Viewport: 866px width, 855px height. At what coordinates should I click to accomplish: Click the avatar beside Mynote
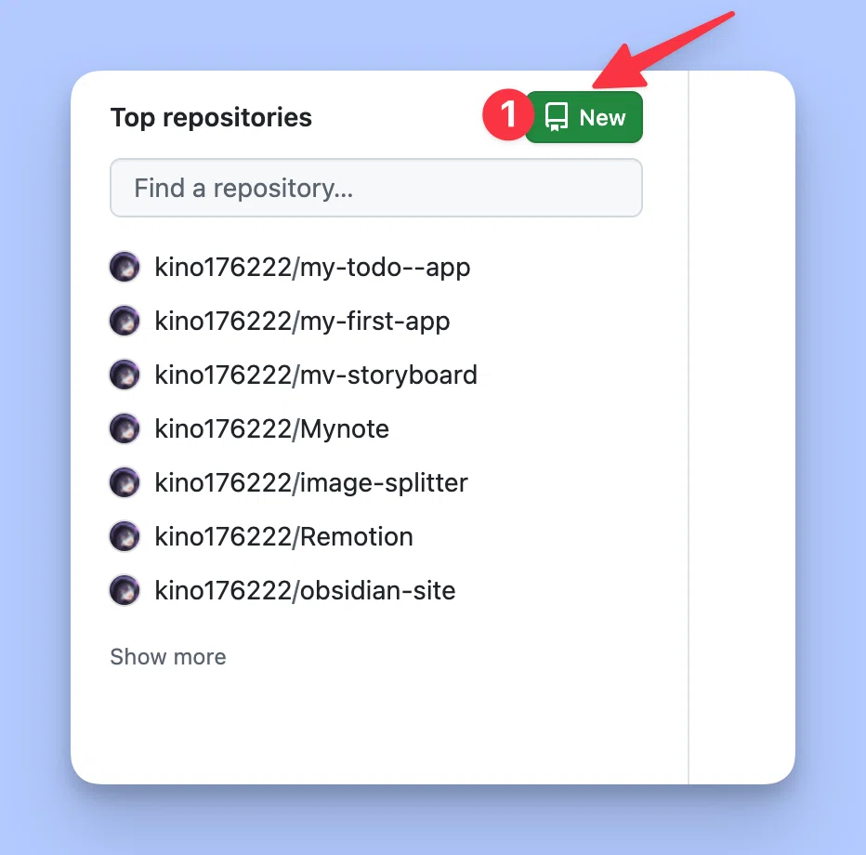pos(125,428)
